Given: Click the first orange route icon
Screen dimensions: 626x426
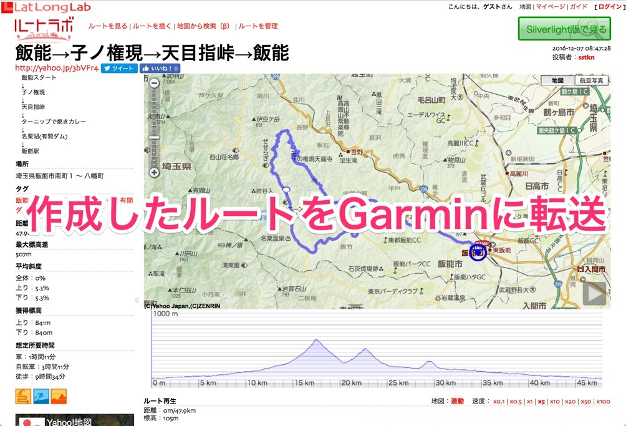Looking at the screenshot, I should pyautogui.click(x=23, y=396).
